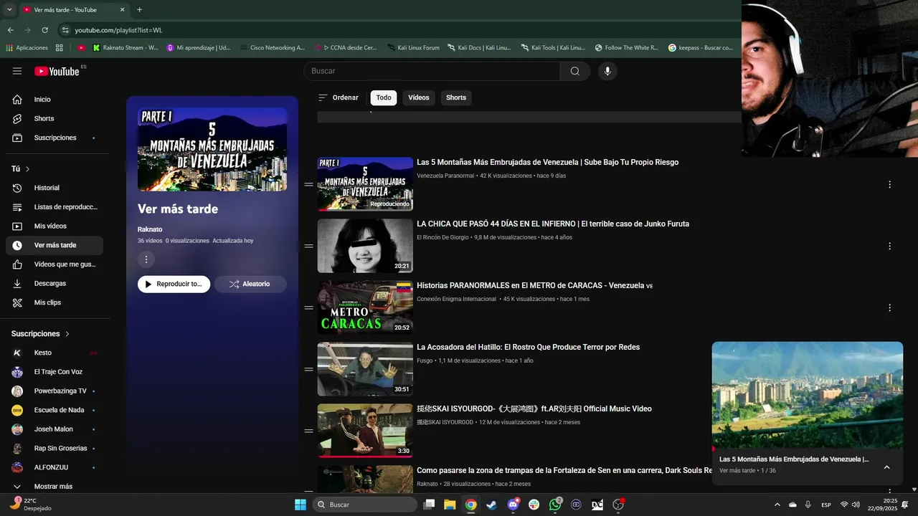Go back with the browser back arrow

point(10,30)
